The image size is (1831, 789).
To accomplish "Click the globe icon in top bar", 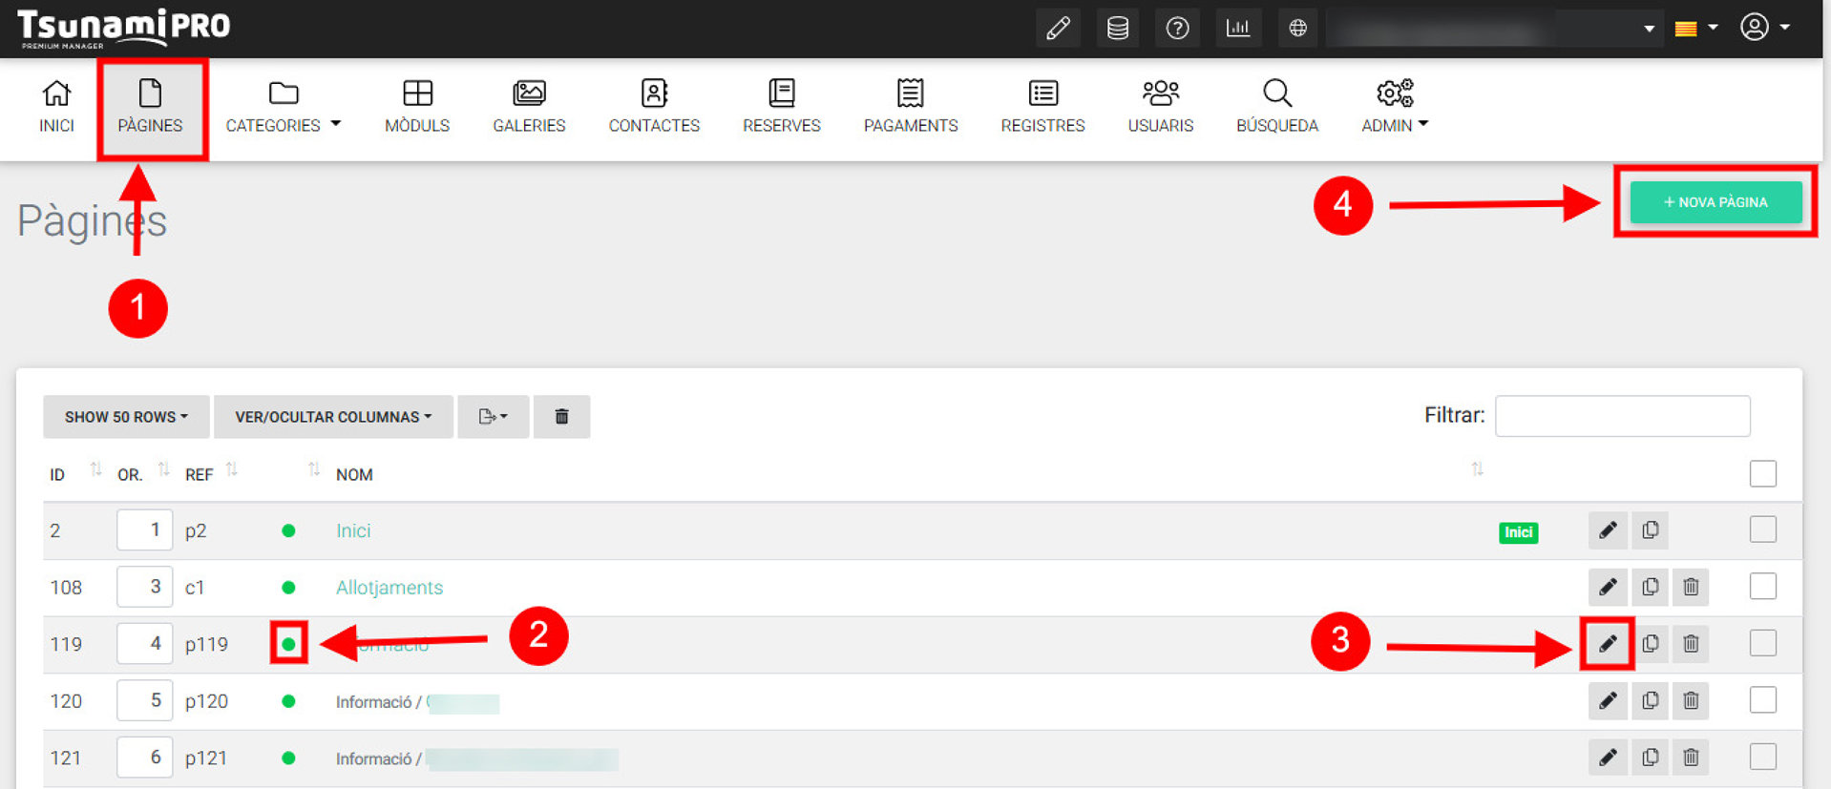I will [x=1297, y=29].
